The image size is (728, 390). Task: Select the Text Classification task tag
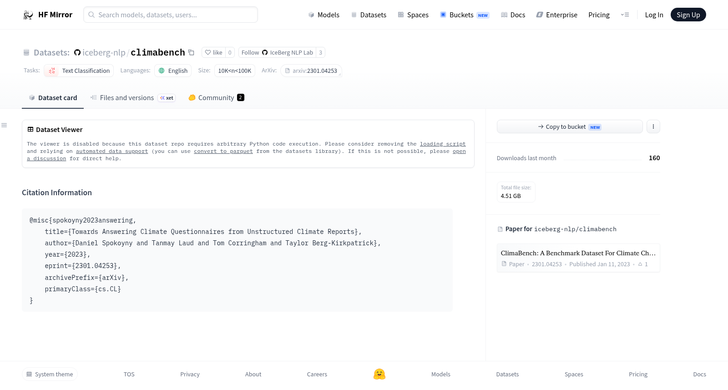pos(79,71)
